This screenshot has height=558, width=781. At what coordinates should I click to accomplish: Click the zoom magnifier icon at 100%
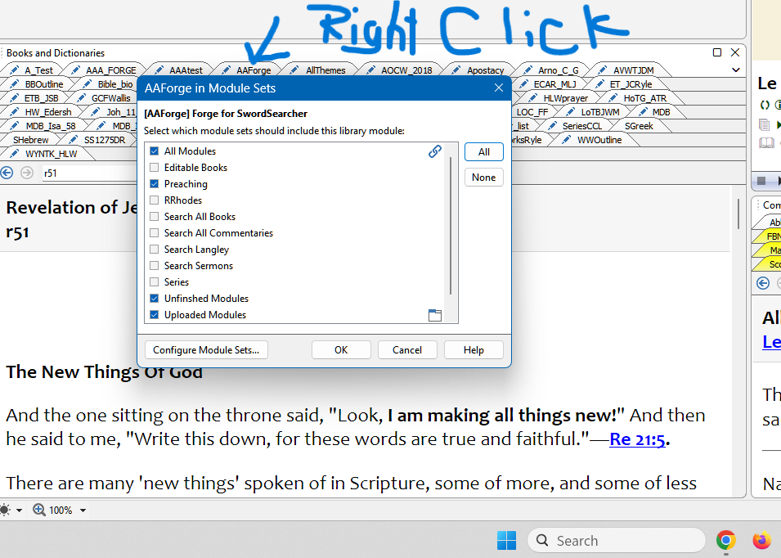click(39, 510)
